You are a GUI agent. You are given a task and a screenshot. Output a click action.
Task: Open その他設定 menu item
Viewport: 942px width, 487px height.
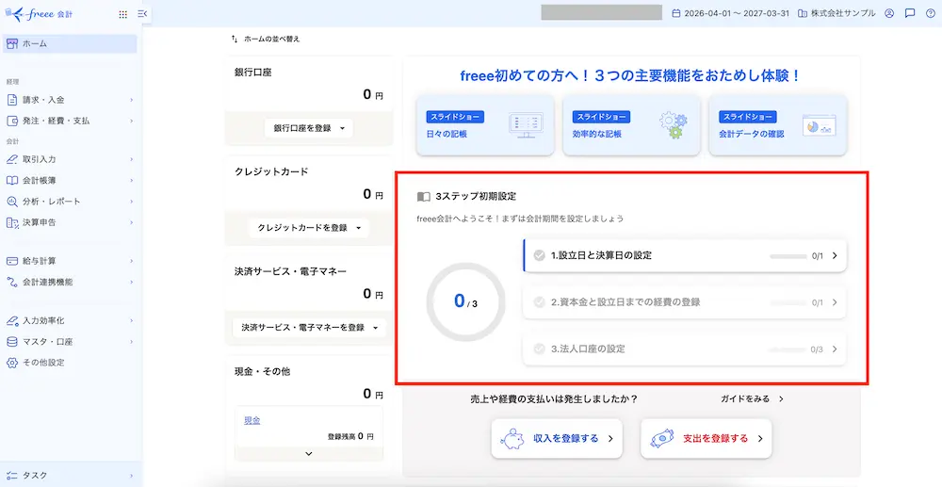click(71, 363)
